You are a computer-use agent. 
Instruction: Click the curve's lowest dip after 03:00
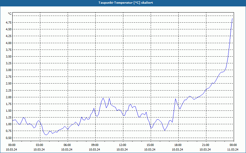46,135
